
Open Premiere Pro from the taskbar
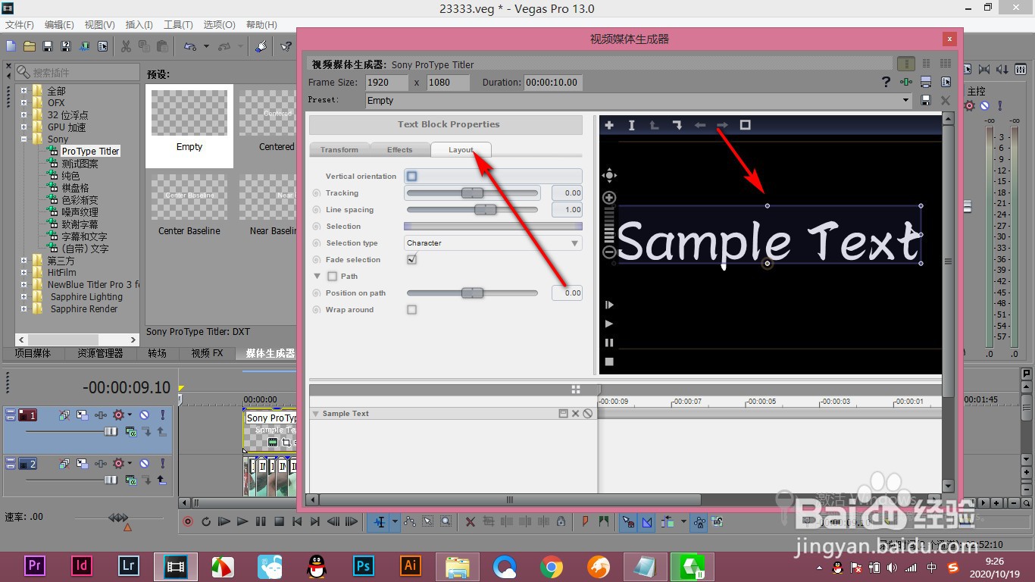34,565
